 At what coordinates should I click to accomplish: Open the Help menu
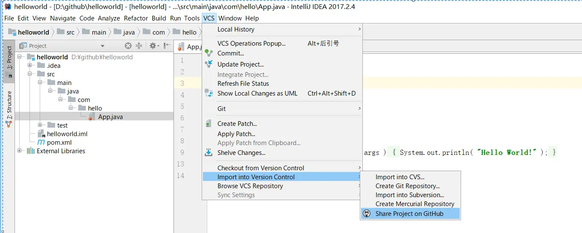click(x=252, y=18)
